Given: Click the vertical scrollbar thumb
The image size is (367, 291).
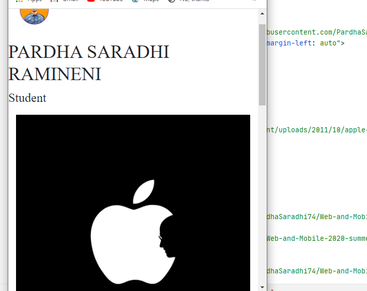Looking at the screenshot, I should 262,65.
